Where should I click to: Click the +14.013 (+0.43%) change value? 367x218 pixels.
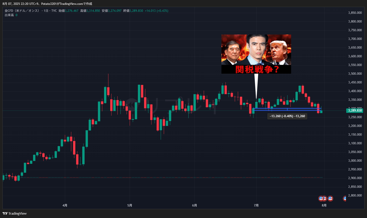(156, 11)
